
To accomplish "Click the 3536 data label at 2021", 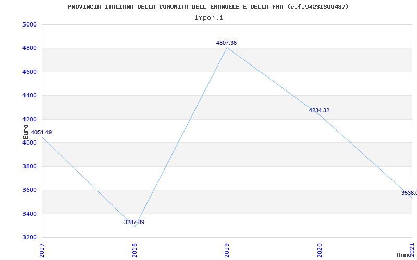I will 409,193.
